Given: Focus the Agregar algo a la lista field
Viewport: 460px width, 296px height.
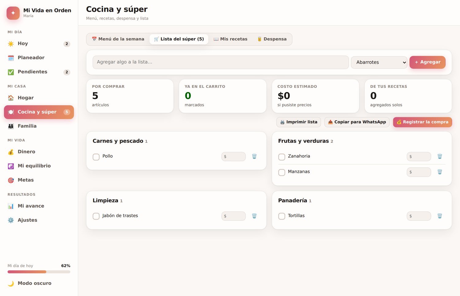Looking at the screenshot, I should pyautogui.click(x=221, y=62).
